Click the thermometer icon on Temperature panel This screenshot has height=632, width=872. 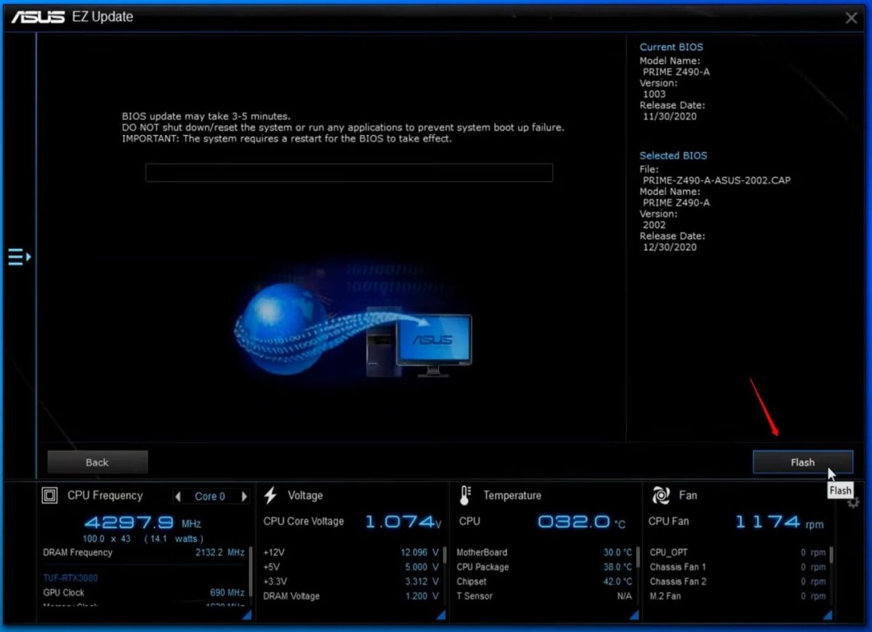point(465,495)
